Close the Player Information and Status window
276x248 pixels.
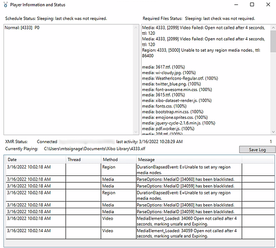[268, 4]
